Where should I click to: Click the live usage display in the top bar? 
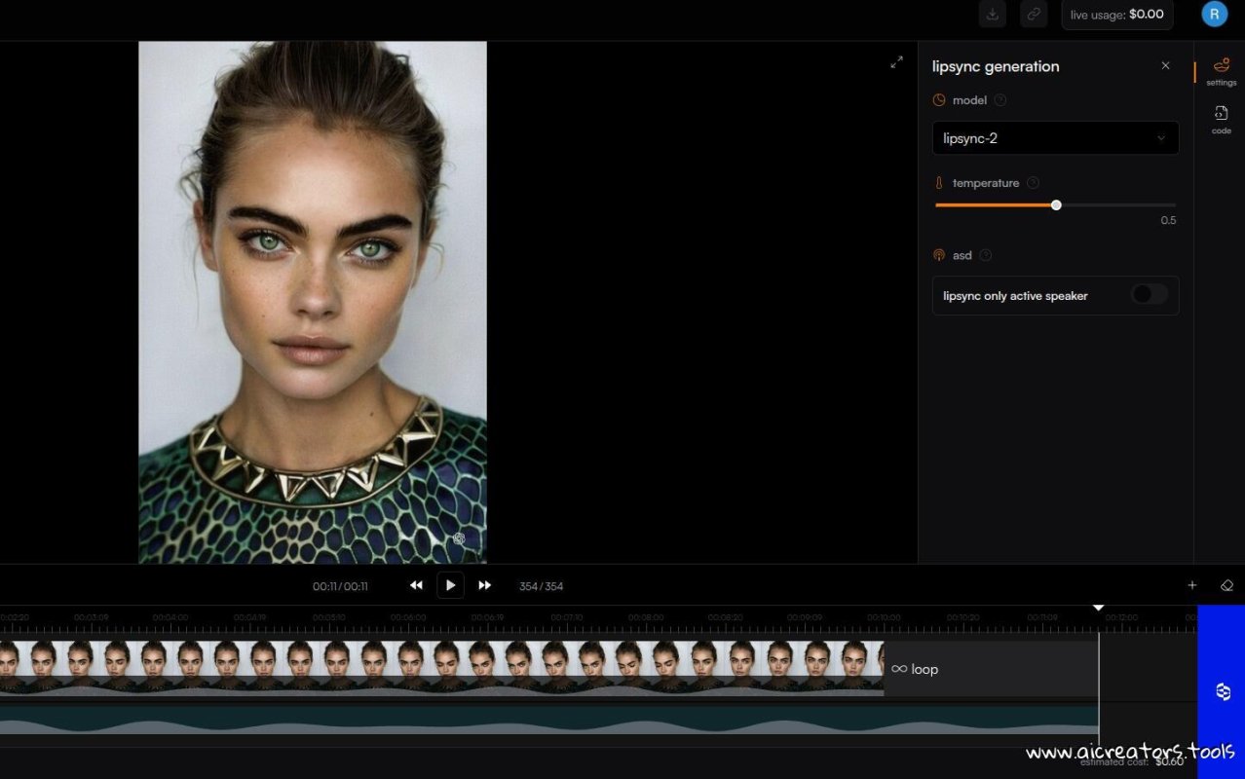(x=1116, y=14)
